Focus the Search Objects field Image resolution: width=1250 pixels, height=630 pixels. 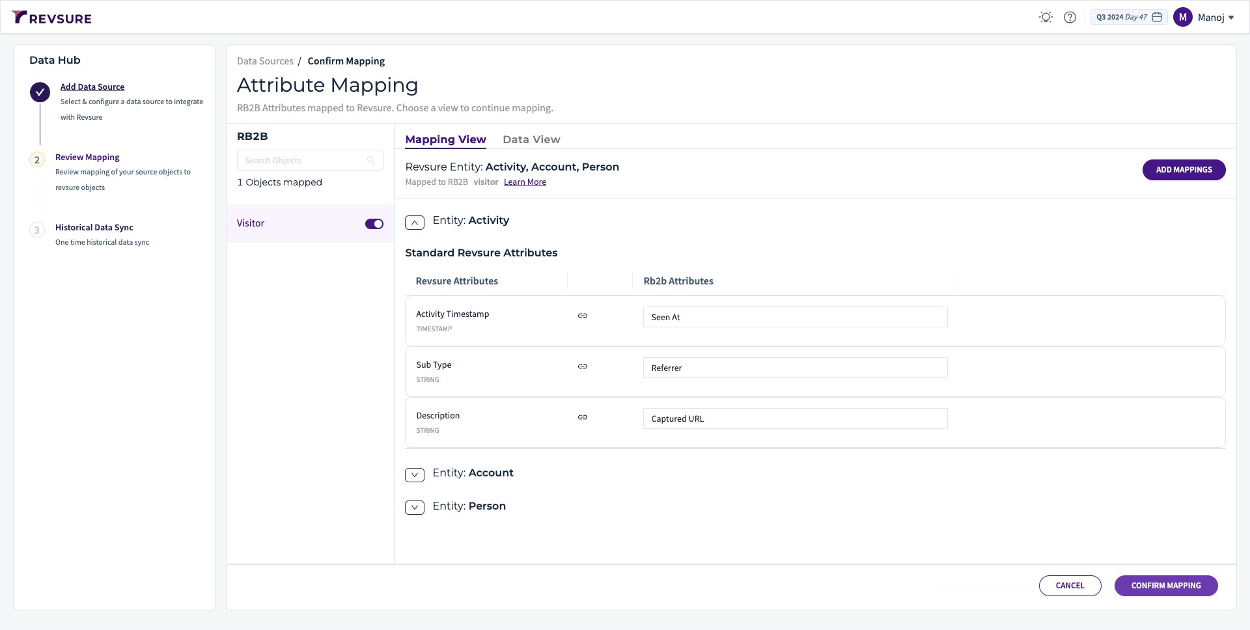click(x=310, y=160)
